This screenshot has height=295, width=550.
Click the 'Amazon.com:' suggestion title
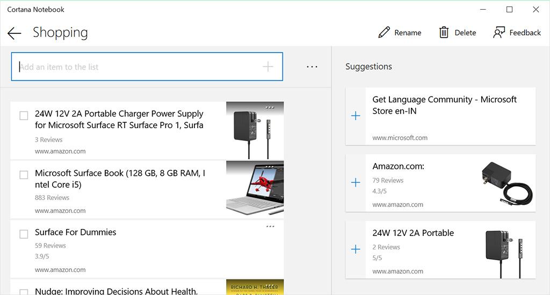tap(398, 166)
